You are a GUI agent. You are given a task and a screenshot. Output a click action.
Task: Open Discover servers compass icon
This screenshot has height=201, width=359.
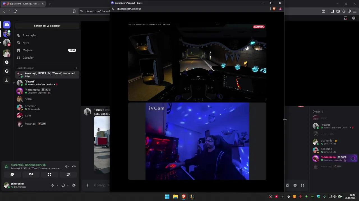coord(7,71)
